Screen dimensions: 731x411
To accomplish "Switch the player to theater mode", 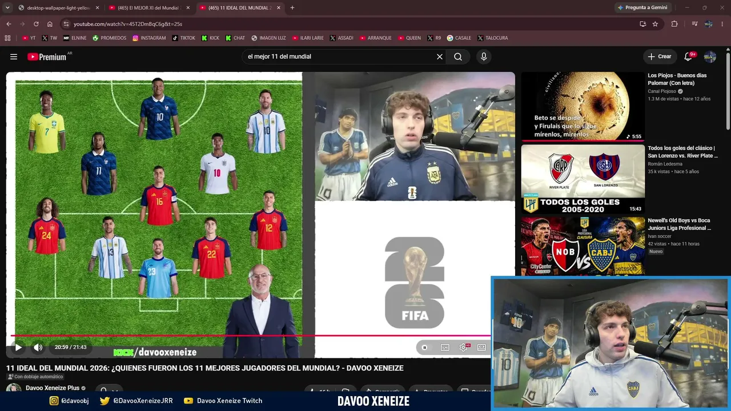I will click(481, 347).
